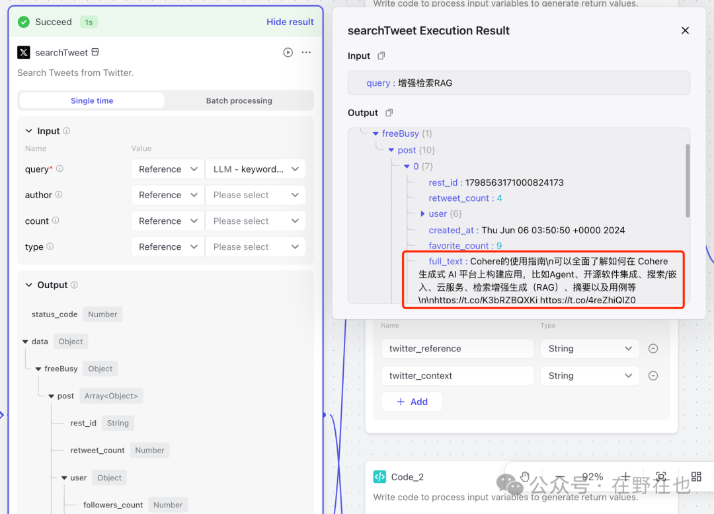Screen dimensions: 714x514
Task: Switch to Batch processing tab
Action: point(239,100)
